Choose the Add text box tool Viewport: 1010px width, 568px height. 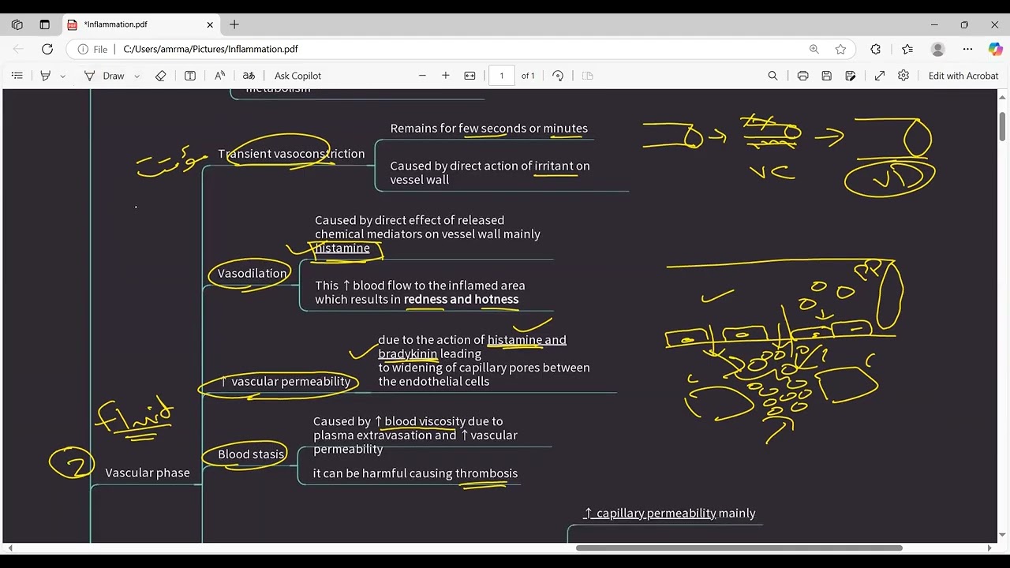[190, 76]
